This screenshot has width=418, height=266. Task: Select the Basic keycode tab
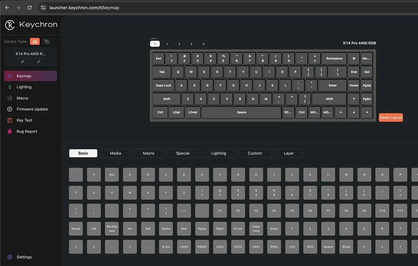point(83,153)
